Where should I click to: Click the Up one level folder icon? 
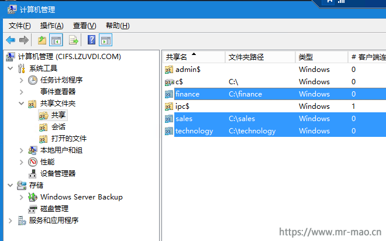[42, 40]
